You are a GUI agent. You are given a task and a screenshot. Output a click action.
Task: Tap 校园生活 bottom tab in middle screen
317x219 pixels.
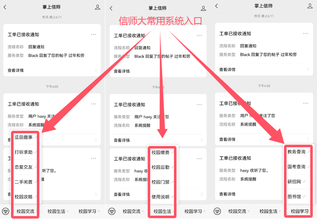coord(163,211)
